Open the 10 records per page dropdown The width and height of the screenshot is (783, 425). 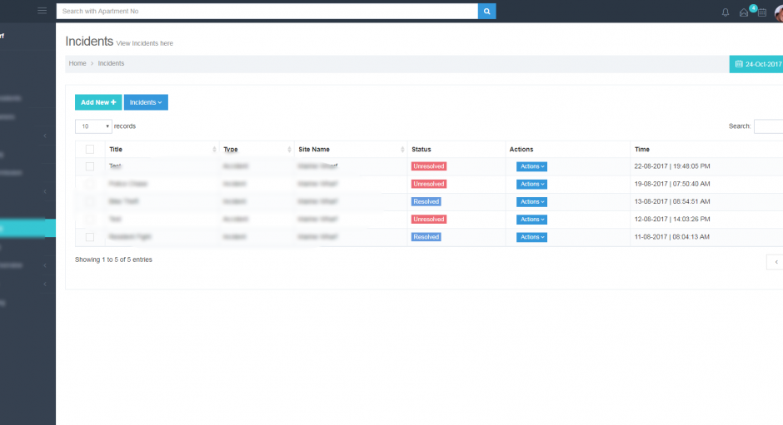coord(93,126)
